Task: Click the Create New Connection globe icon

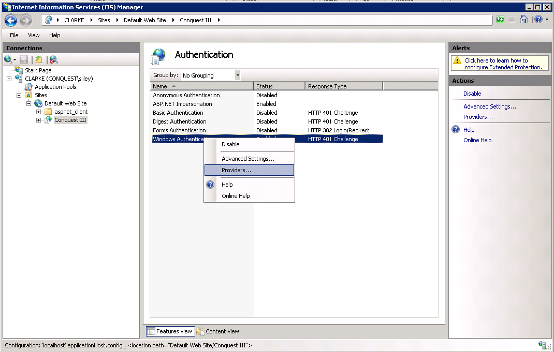Action: pyautogui.click(x=8, y=59)
